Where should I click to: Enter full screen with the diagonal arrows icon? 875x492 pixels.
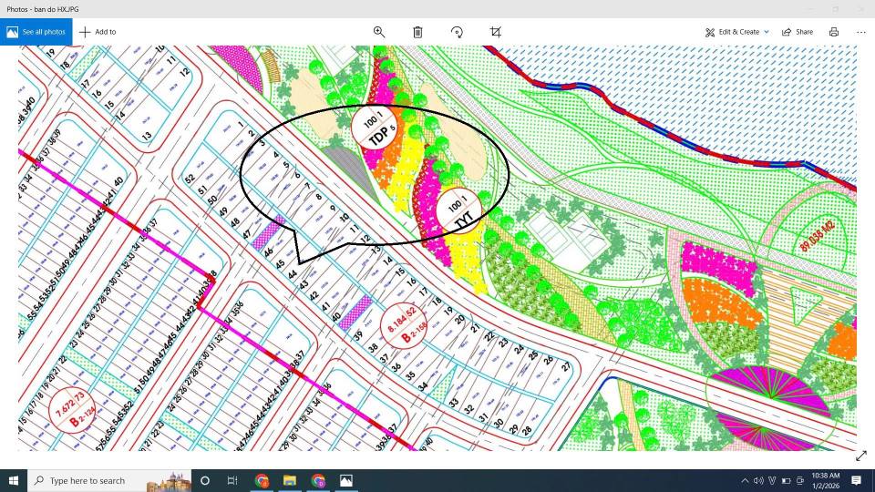click(860, 456)
